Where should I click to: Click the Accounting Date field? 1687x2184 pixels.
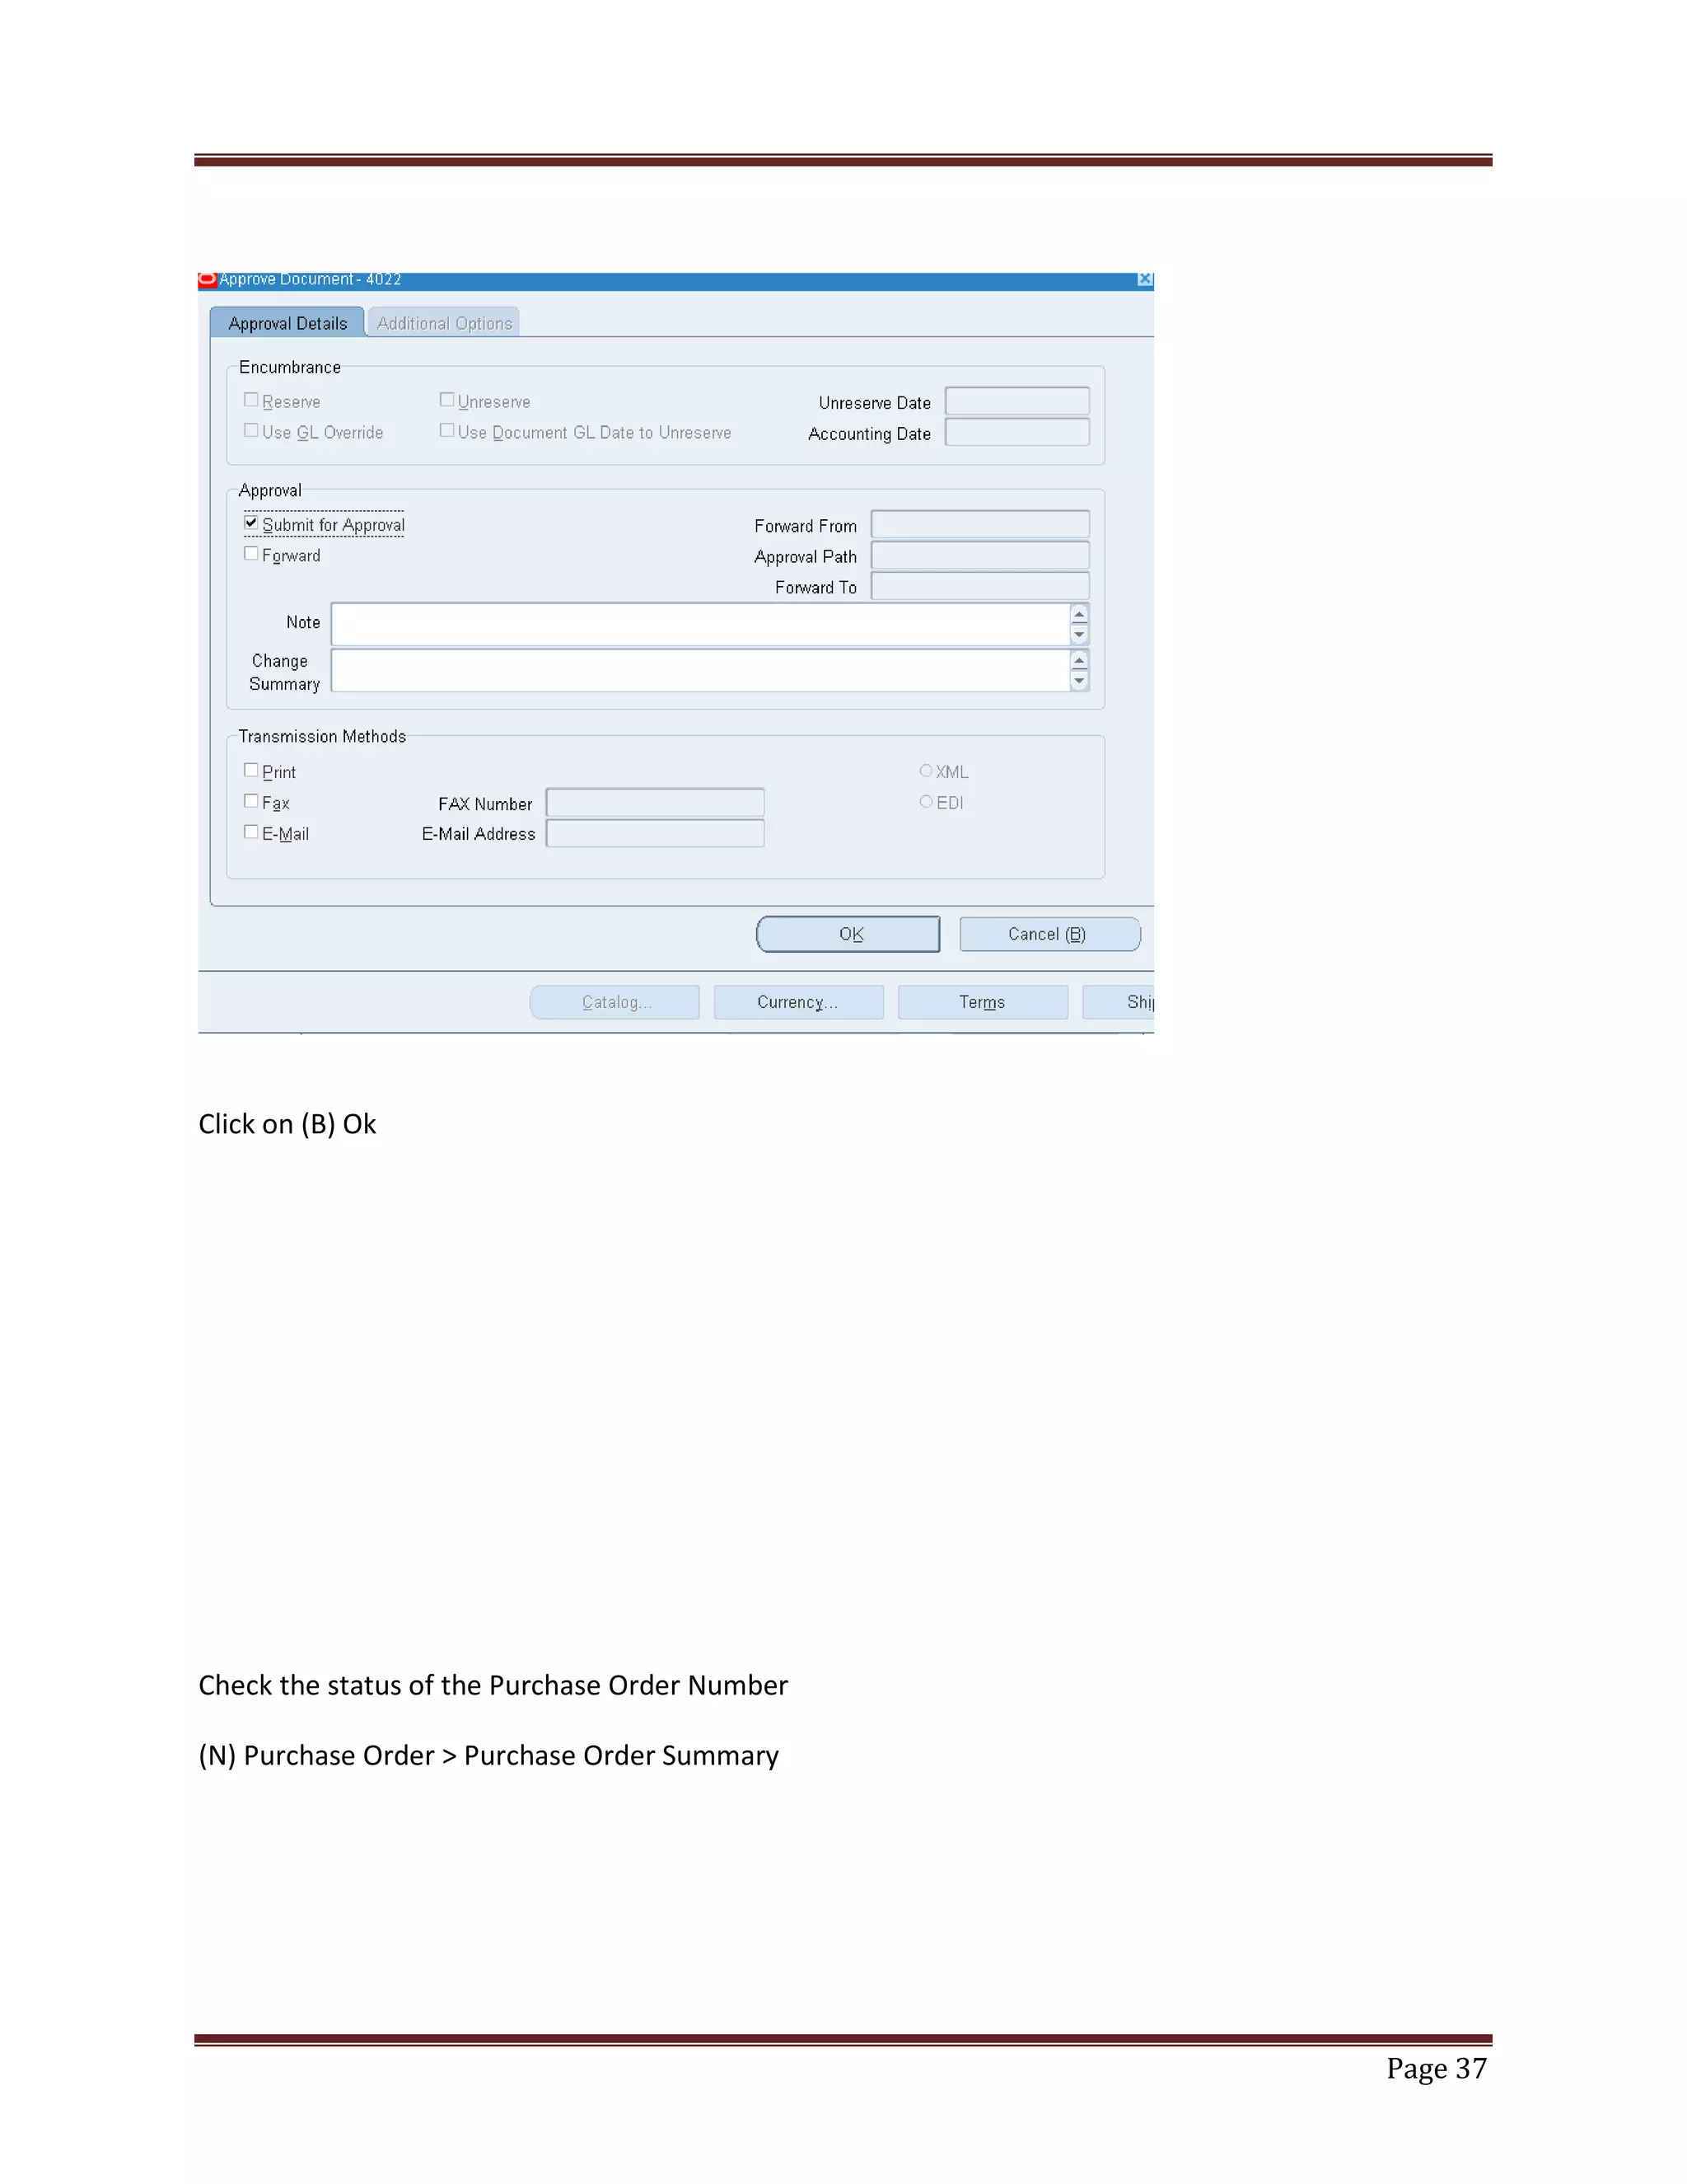(1017, 433)
